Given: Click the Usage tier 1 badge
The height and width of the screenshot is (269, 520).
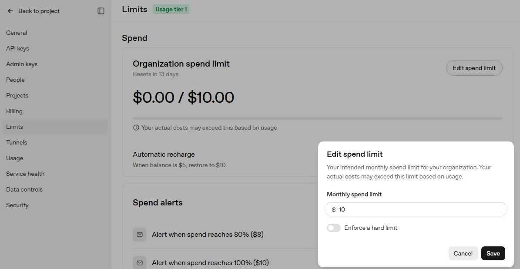Looking at the screenshot, I should (x=171, y=9).
